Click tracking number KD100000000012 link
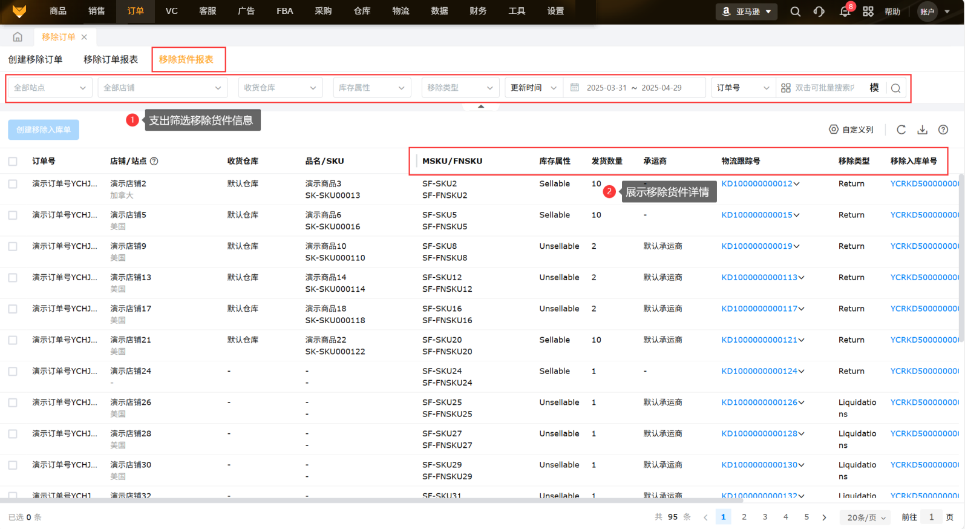965x529 pixels. coord(756,184)
